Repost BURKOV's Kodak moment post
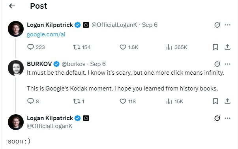Viewport: 238px width, 149px height. point(79,101)
